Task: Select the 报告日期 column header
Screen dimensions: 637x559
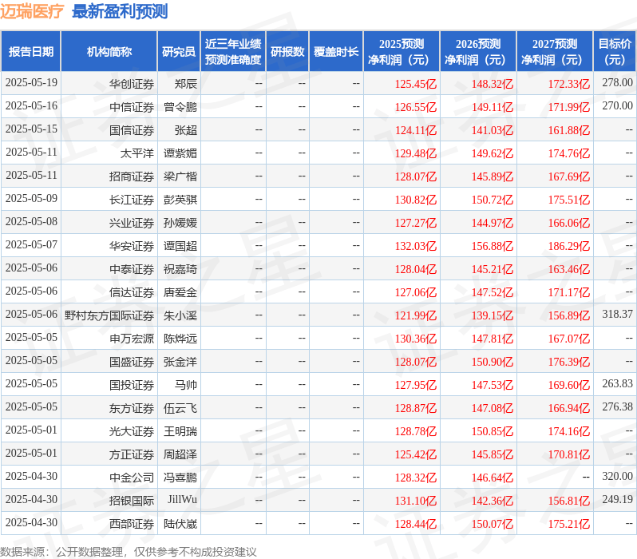Action: pos(31,52)
